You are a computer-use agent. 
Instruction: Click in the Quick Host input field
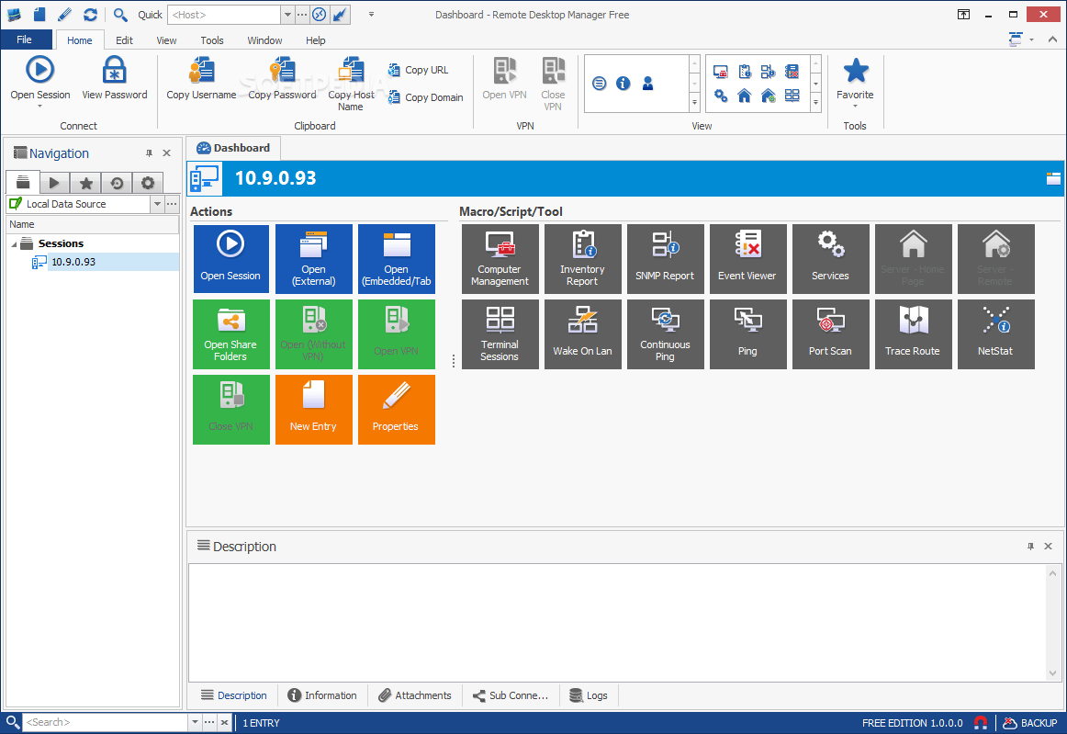(224, 15)
